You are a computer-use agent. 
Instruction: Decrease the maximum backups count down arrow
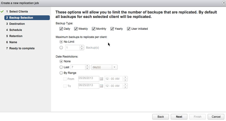(x=82, y=49)
